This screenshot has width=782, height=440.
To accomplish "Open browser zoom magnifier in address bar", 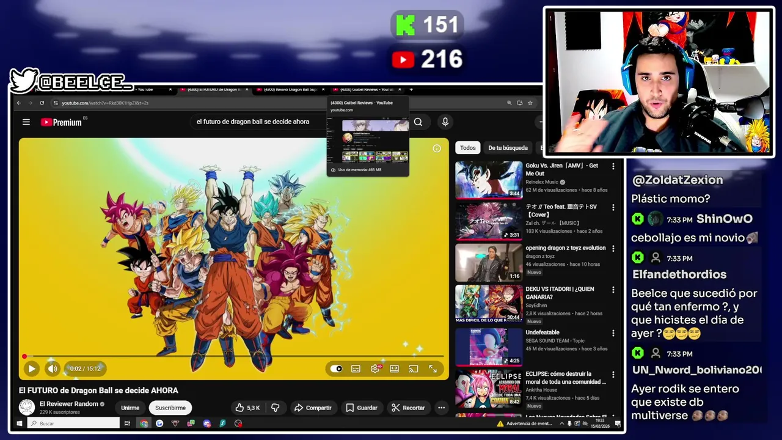I will (510, 103).
